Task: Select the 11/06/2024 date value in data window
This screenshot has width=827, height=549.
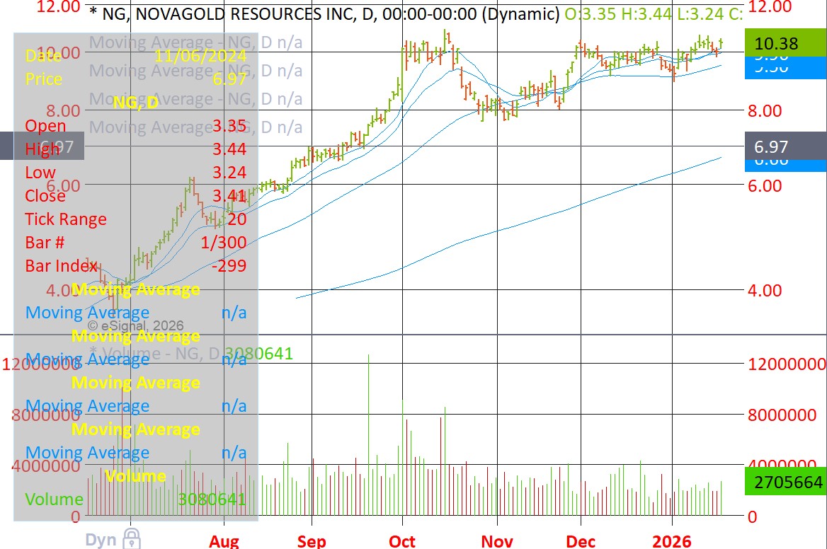Action: tap(200, 56)
